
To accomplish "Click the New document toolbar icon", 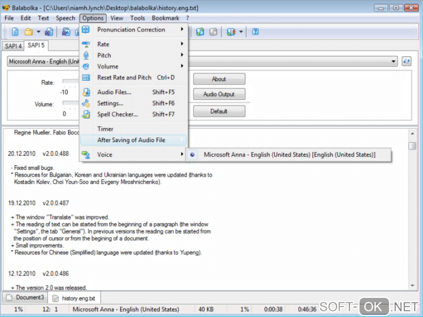I will point(15,32).
